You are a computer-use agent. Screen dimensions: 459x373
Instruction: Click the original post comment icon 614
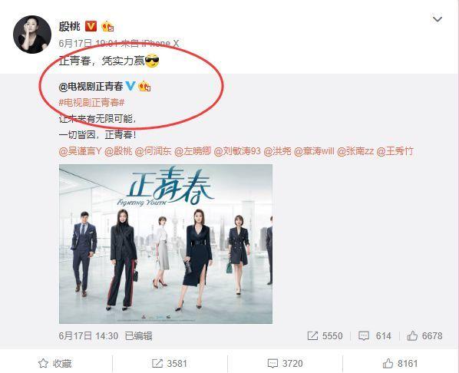[x=375, y=336]
